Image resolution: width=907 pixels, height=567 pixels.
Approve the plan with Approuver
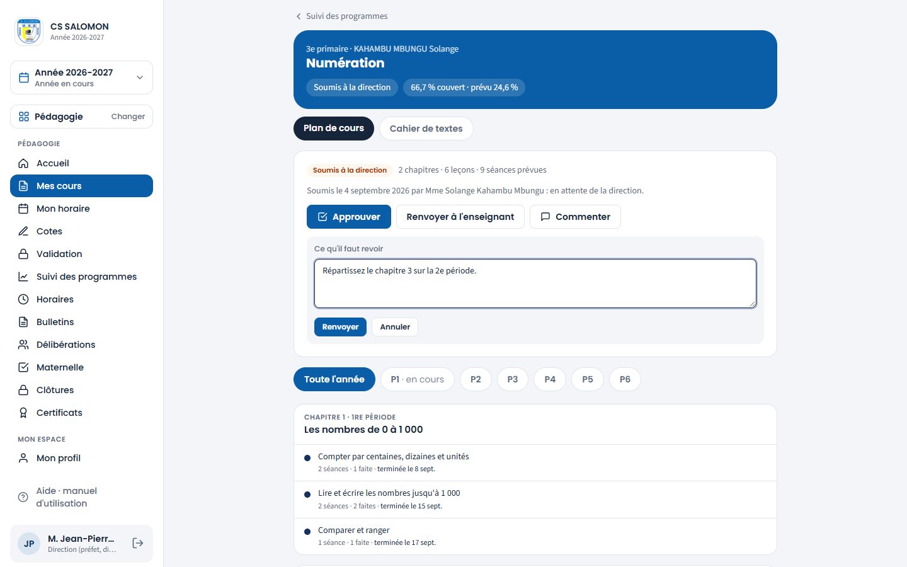coord(349,217)
